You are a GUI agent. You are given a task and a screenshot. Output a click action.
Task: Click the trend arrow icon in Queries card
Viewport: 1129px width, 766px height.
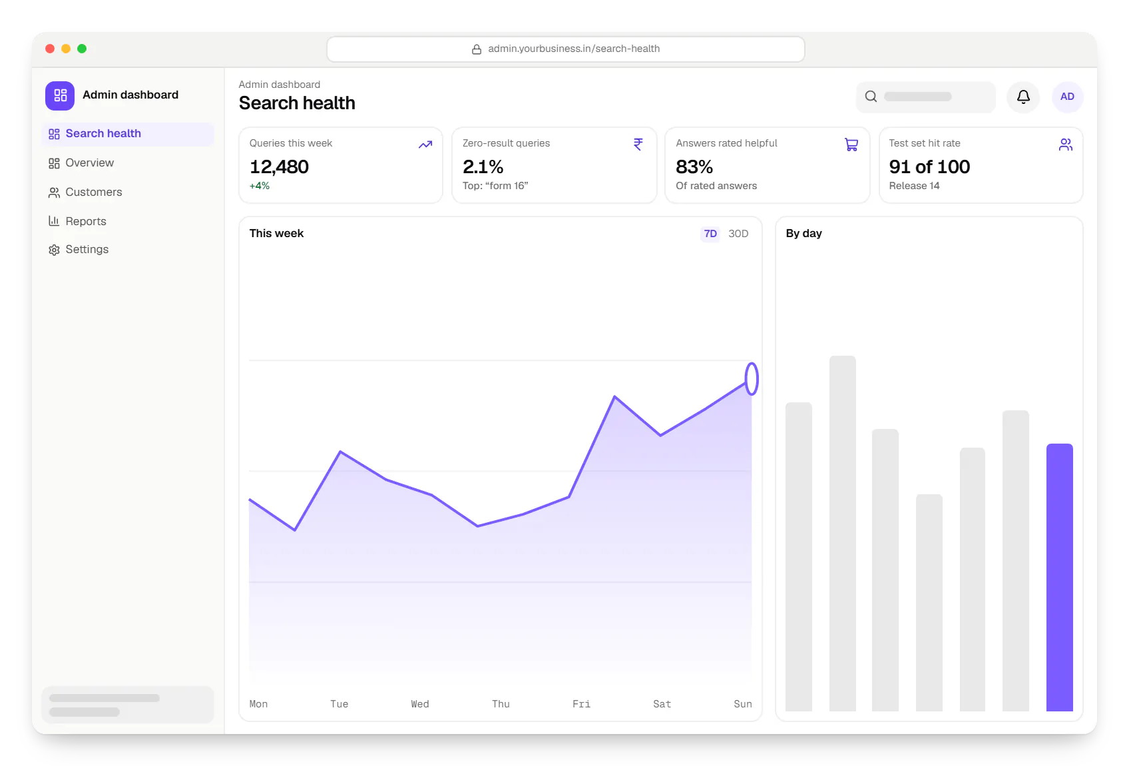(425, 145)
